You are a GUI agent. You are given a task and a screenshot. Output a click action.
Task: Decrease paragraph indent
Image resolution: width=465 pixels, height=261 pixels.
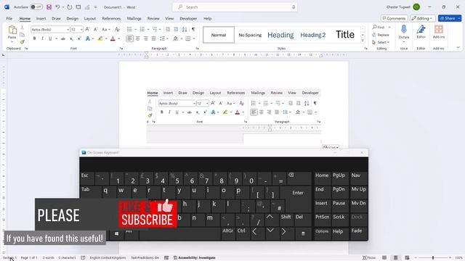pos(168,29)
